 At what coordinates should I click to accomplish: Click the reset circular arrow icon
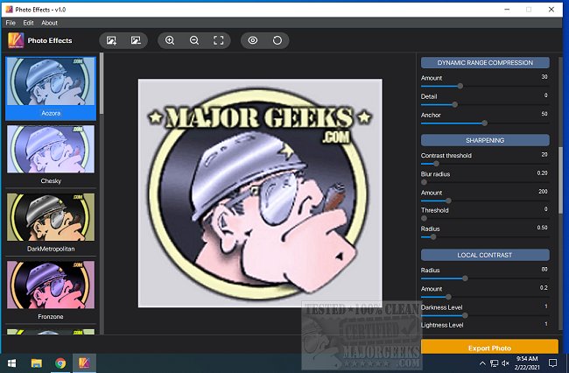tap(277, 40)
